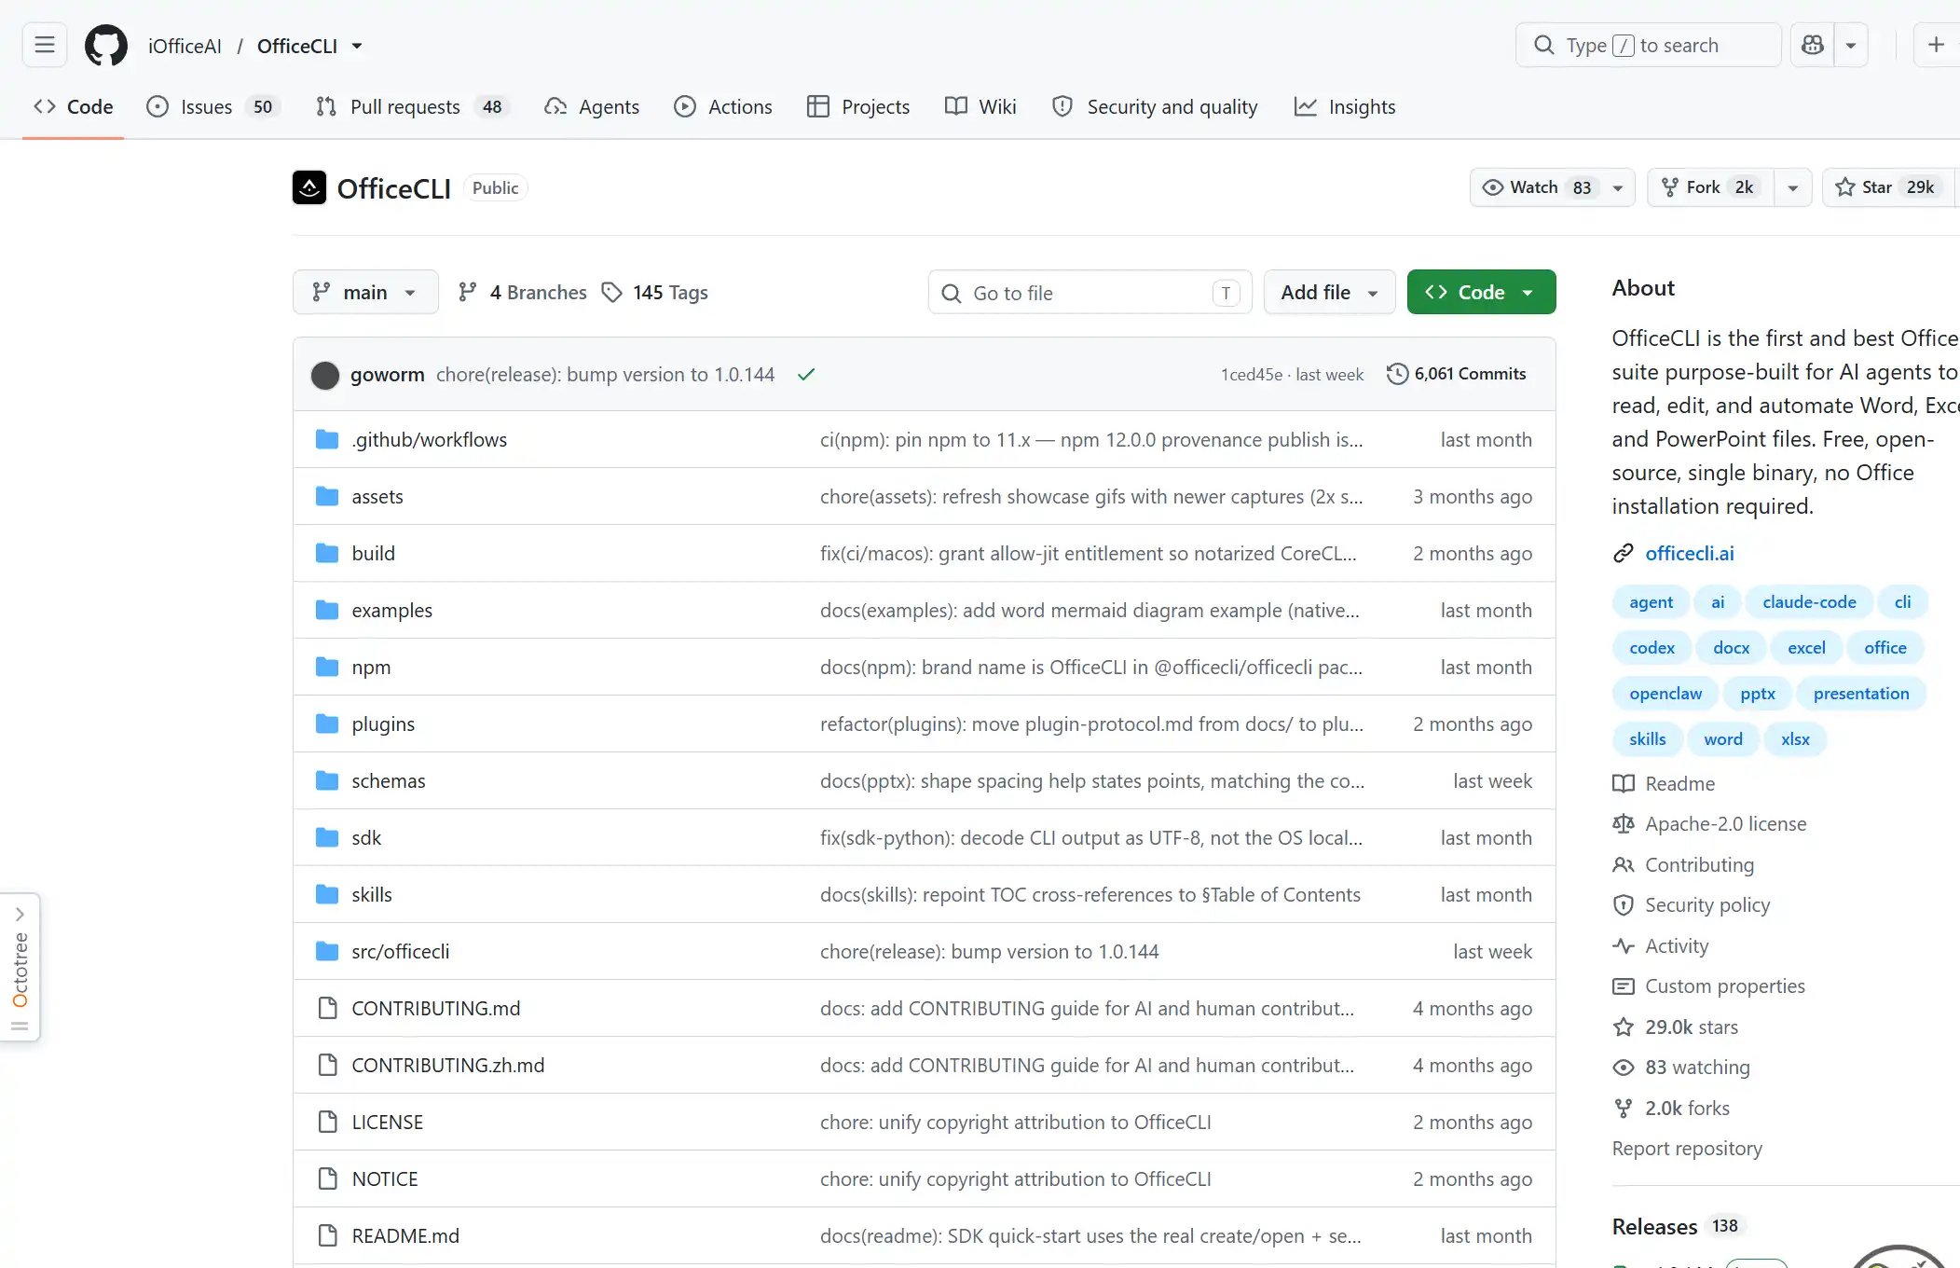The height and width of the screenshot is (1268, 1960).
Task: View the 6,061 Commits history
Action: coord(1457,374)
